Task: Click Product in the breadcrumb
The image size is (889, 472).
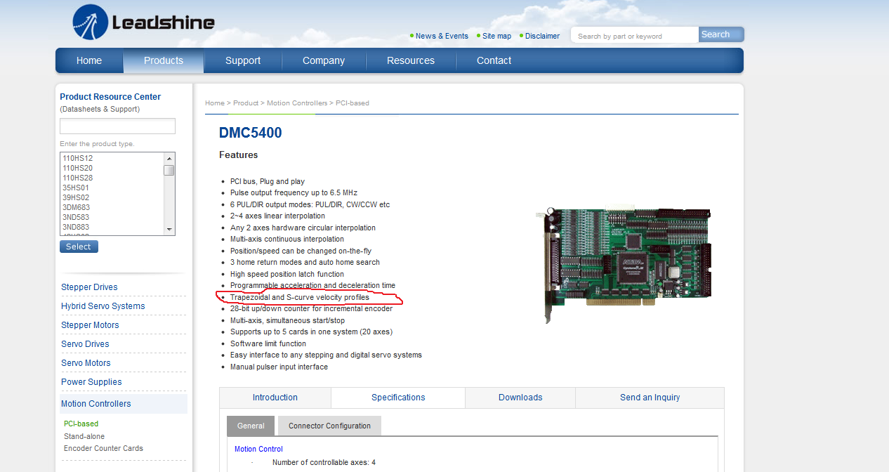Action: coord(246,103)
